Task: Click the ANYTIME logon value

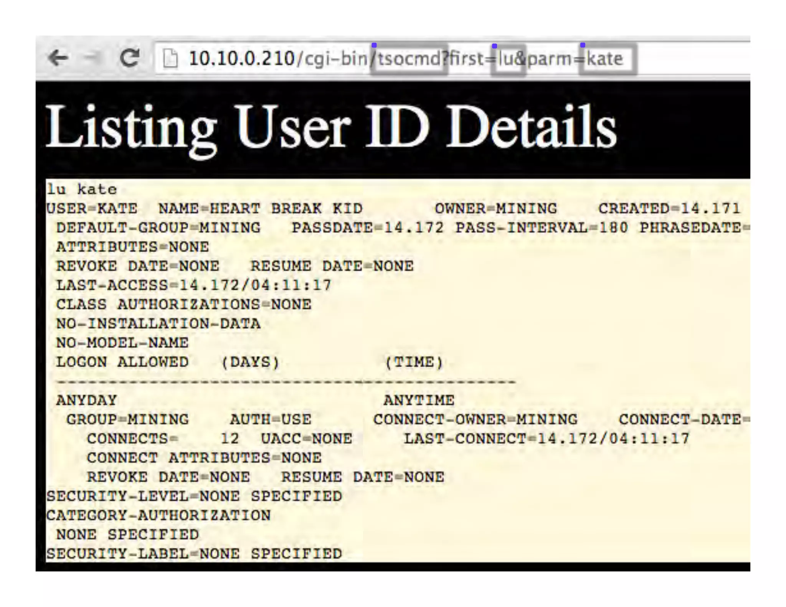Action: pyautogui.click(x=419, y=401)
